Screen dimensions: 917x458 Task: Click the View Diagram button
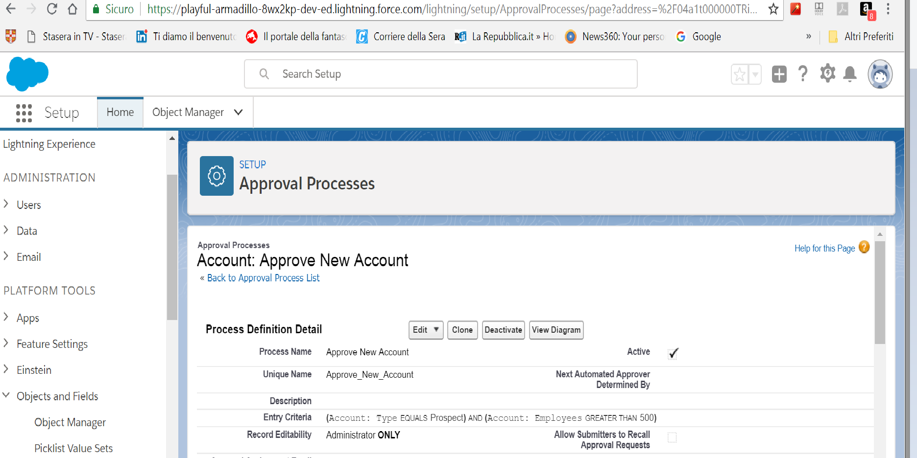point(556,330)
